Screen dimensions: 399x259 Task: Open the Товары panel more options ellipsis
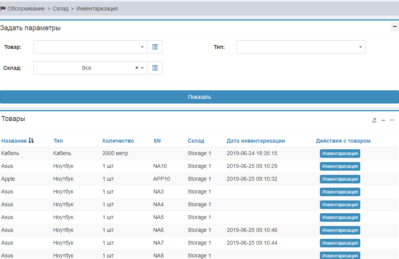coord(392,120)
